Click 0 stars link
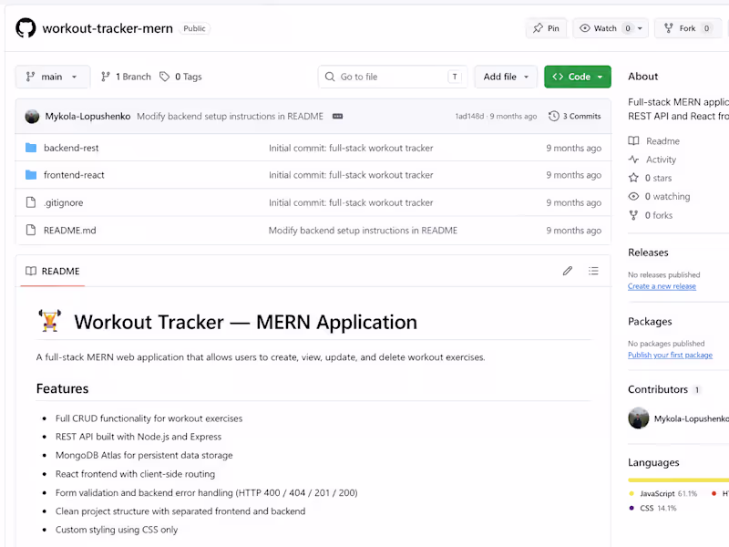This screenshot has height=547, width=729. point(658,178)
